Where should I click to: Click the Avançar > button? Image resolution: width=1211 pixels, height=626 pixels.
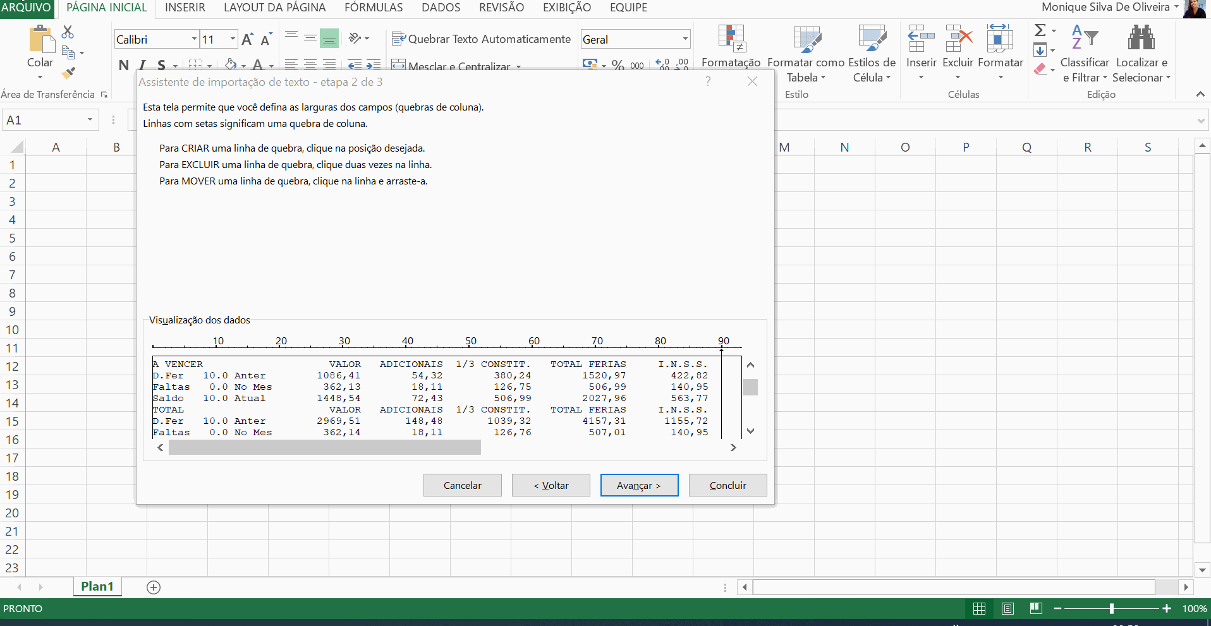click(x=640, y=485)
